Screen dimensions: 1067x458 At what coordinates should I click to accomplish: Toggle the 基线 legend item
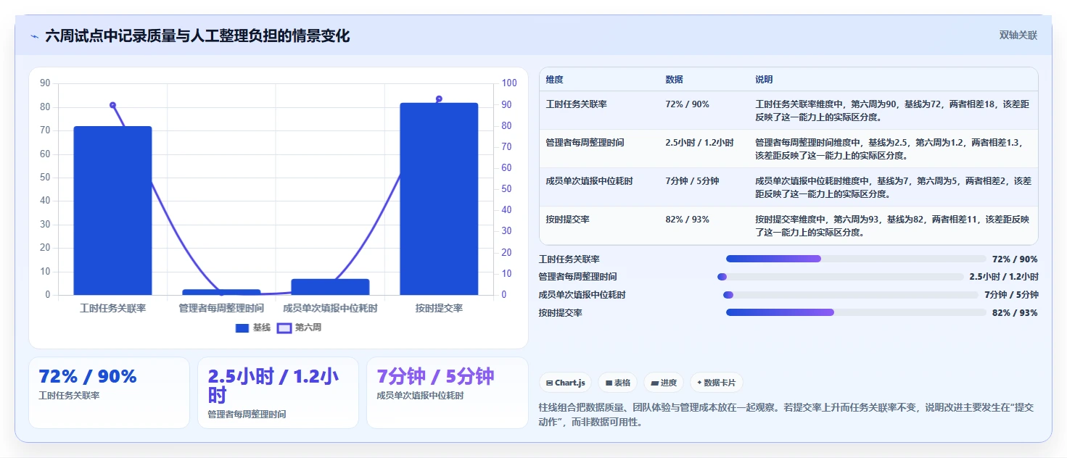coord(253,328)
